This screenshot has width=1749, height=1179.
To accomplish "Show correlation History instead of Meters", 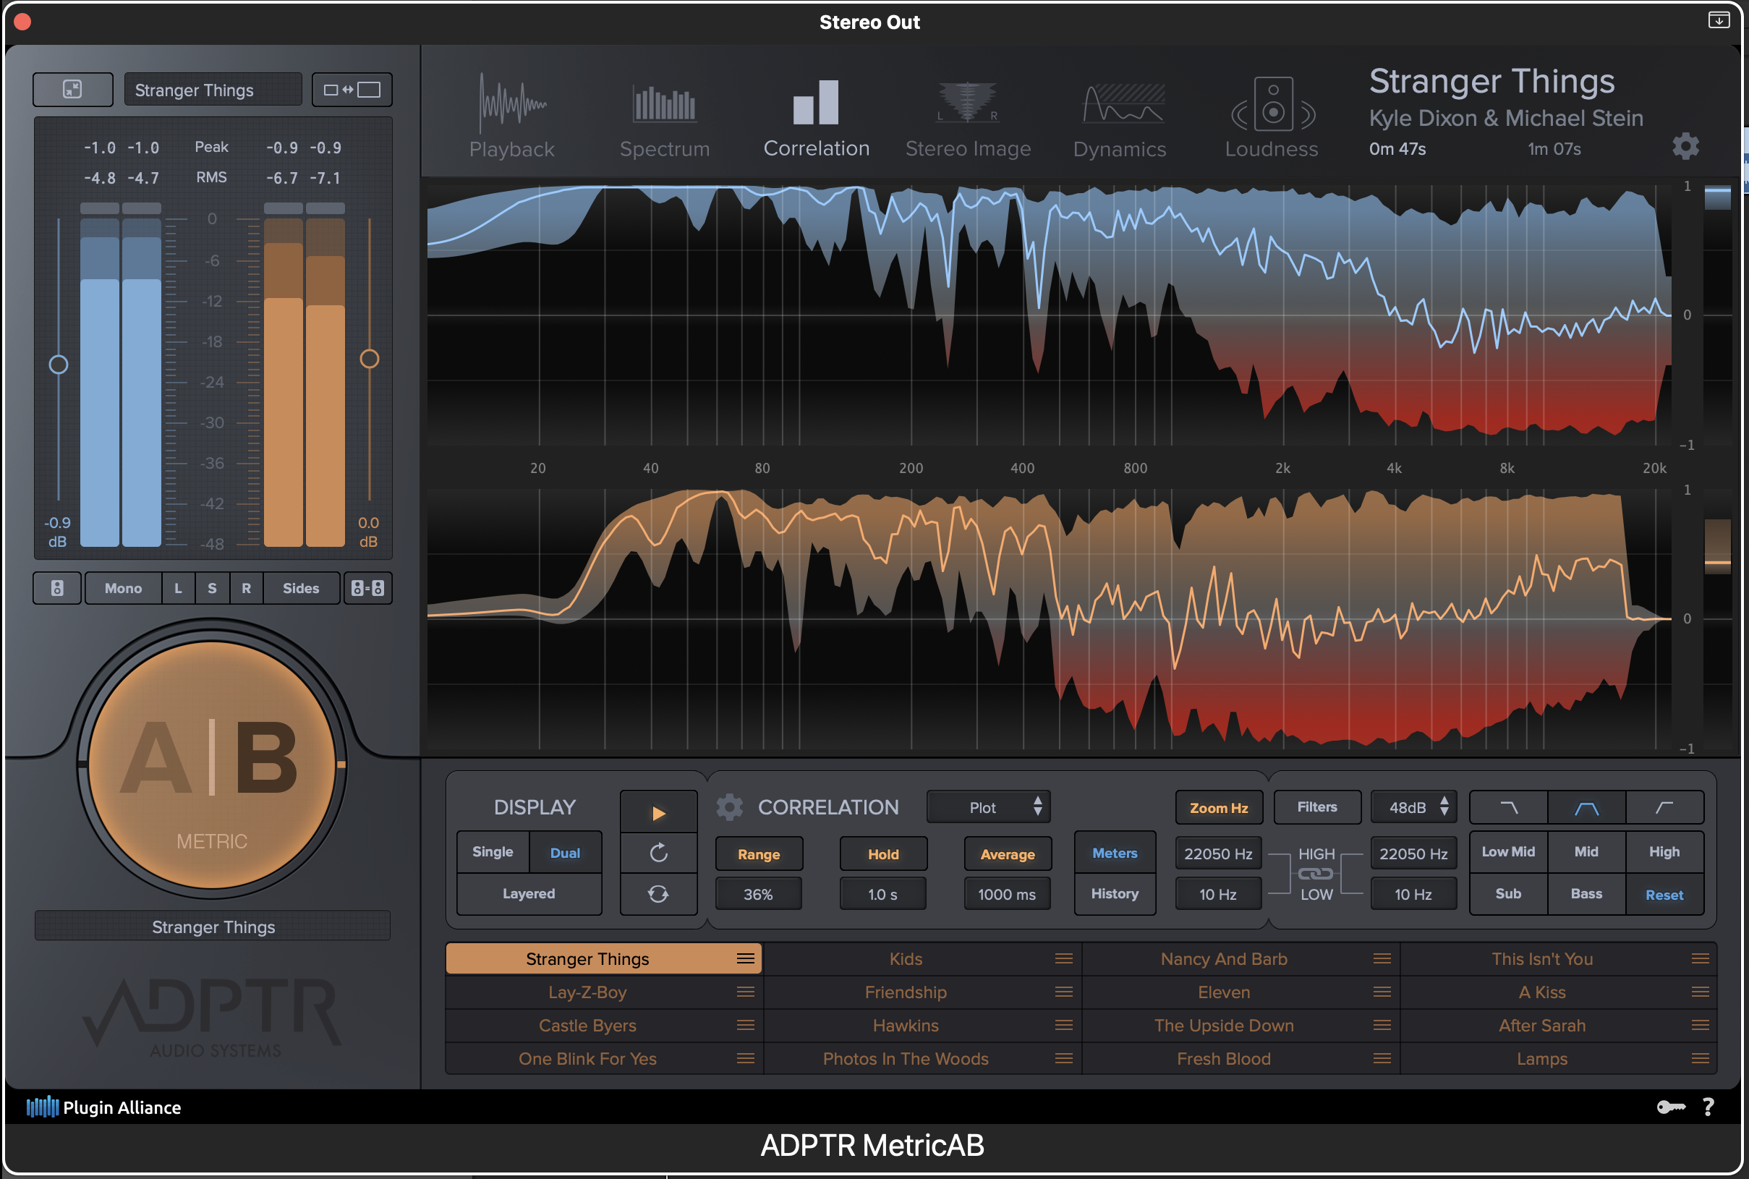I will [x=1115, y=893].
